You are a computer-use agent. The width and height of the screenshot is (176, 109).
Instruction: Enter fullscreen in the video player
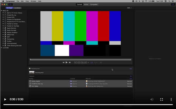click(x=162, y=99)
